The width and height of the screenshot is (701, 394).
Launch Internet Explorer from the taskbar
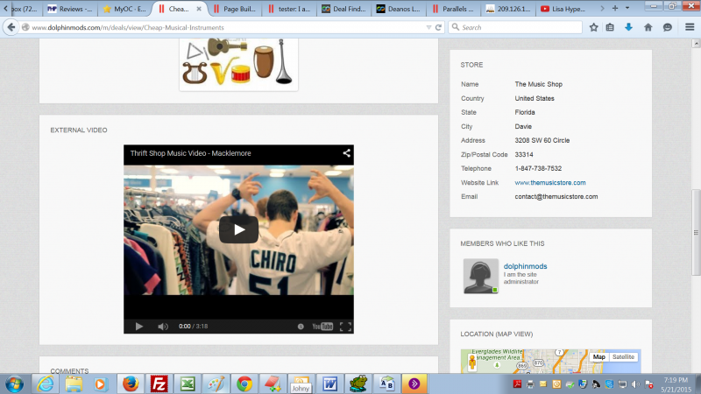click(x=46, y=383)
